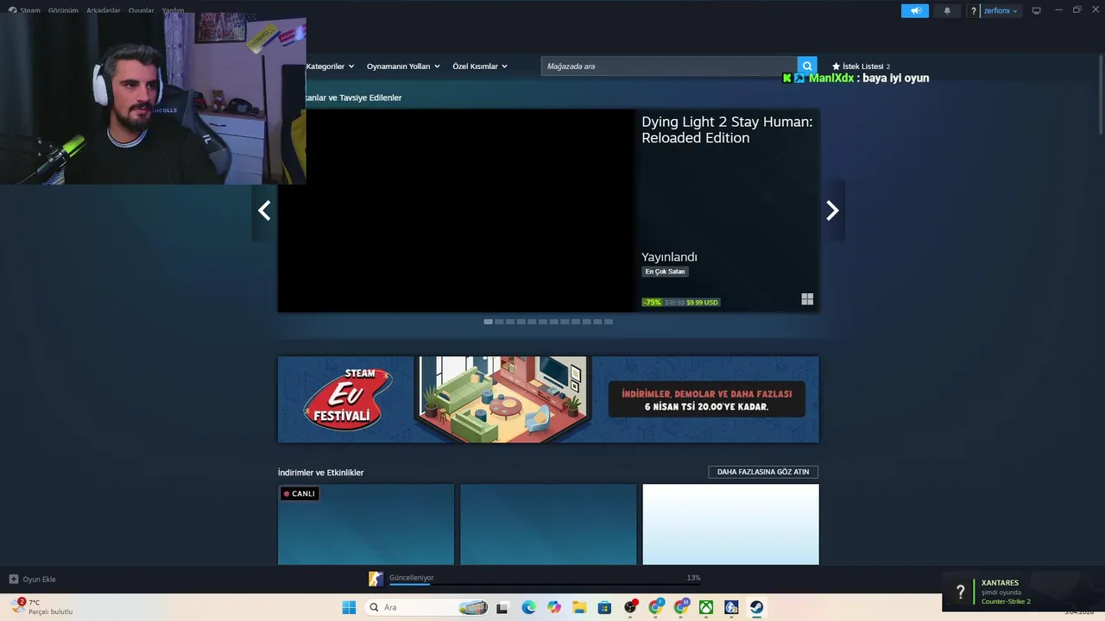Launch Microsoft Edge from the taskbar
The height and width of the screenshot is (621, 1105).
(x=528, y=607)
